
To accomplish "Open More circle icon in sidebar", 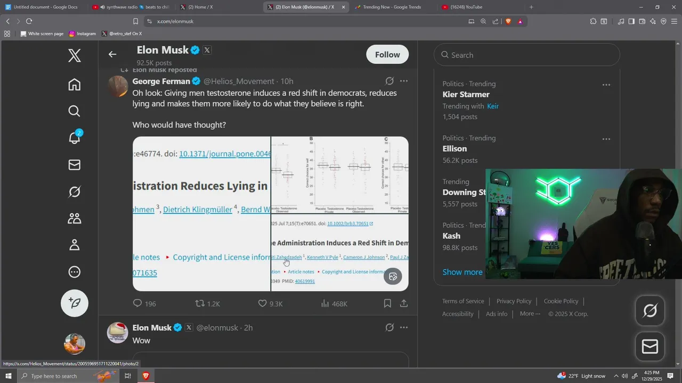I will (x=75, y=272).
